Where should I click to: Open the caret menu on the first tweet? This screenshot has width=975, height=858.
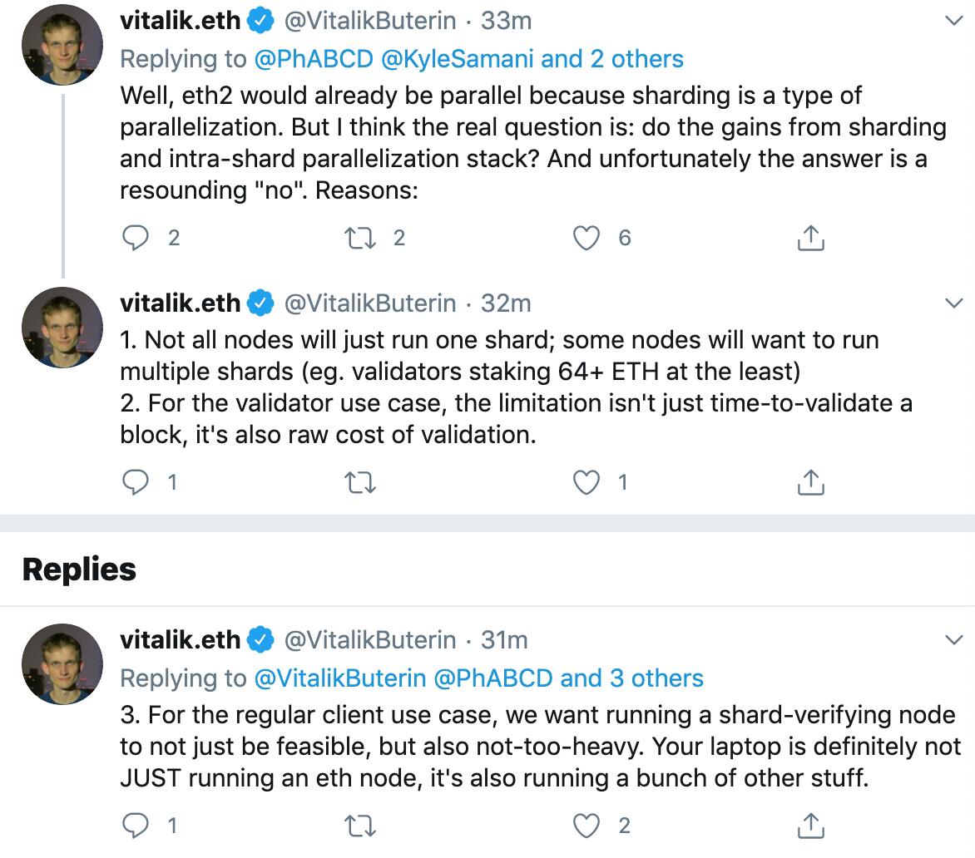pyautogui.click(x=954, y=21)
